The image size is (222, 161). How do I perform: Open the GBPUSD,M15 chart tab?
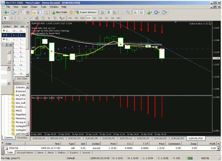tap(56, 138)
